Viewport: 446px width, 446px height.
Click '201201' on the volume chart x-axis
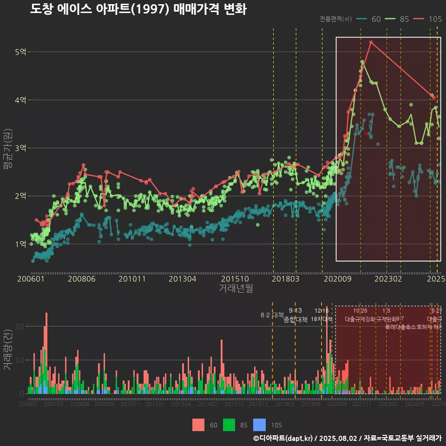tap(155, 404)
